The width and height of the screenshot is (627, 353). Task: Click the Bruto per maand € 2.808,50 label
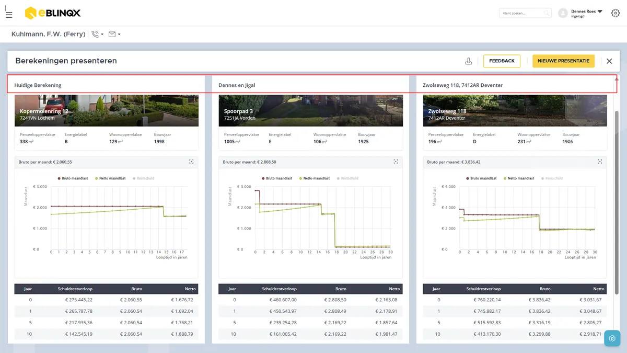pos(250,162)
